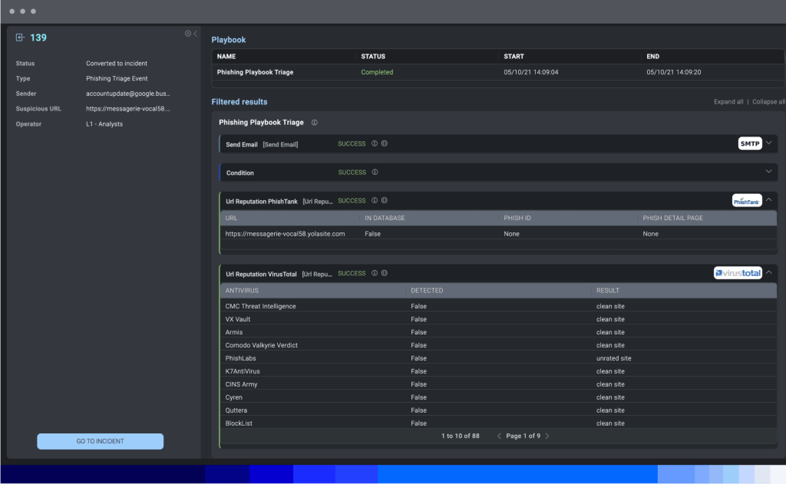Open info icon beside Condition SUCCESS
Image resolution: width=786 pixels, height=484 pixels.
click(x=375, y=172)
